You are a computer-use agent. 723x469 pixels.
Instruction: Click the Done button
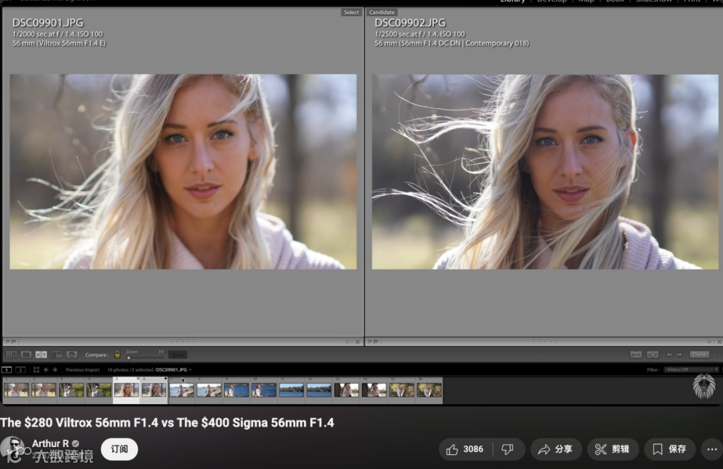(x=700, y=355)
